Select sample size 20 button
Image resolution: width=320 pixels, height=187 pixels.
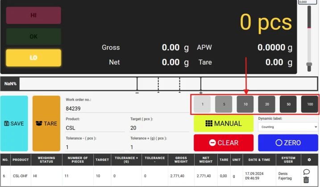coord(266,104)
